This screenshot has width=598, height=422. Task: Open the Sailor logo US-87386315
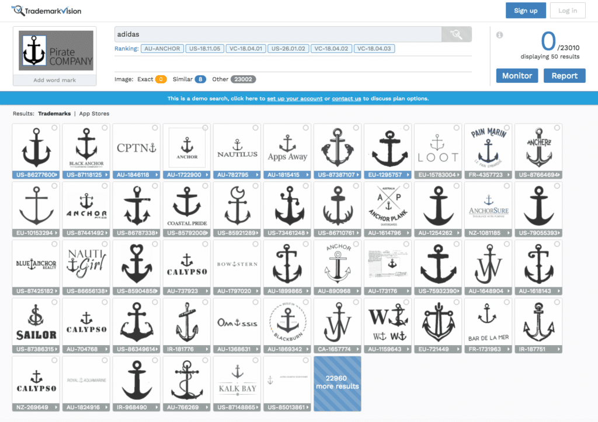[x=36, y=322]
